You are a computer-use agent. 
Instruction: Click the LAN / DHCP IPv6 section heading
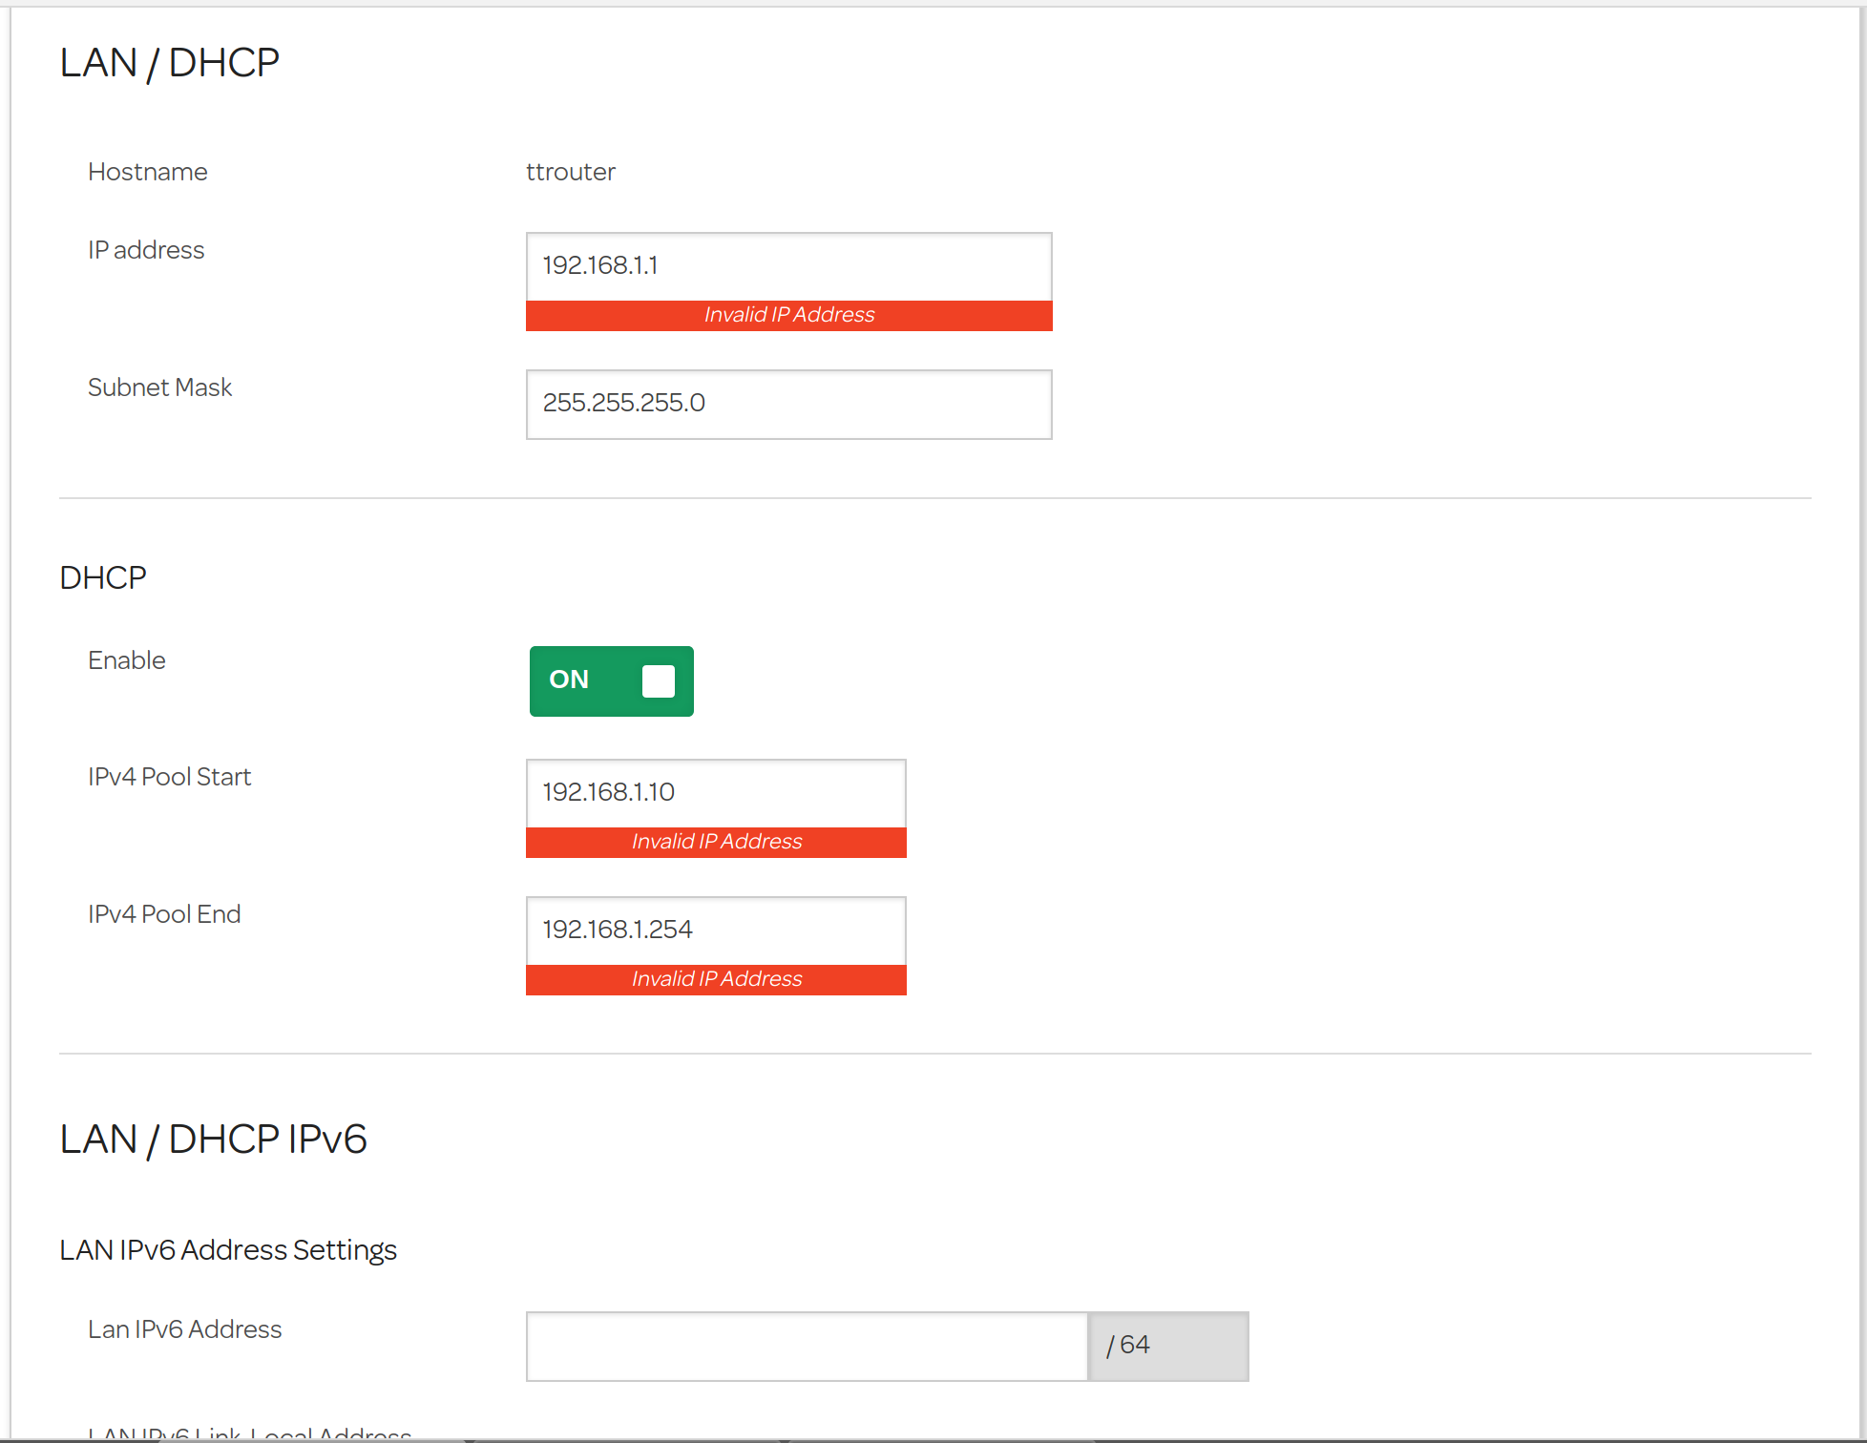[x=213, y=1139]
